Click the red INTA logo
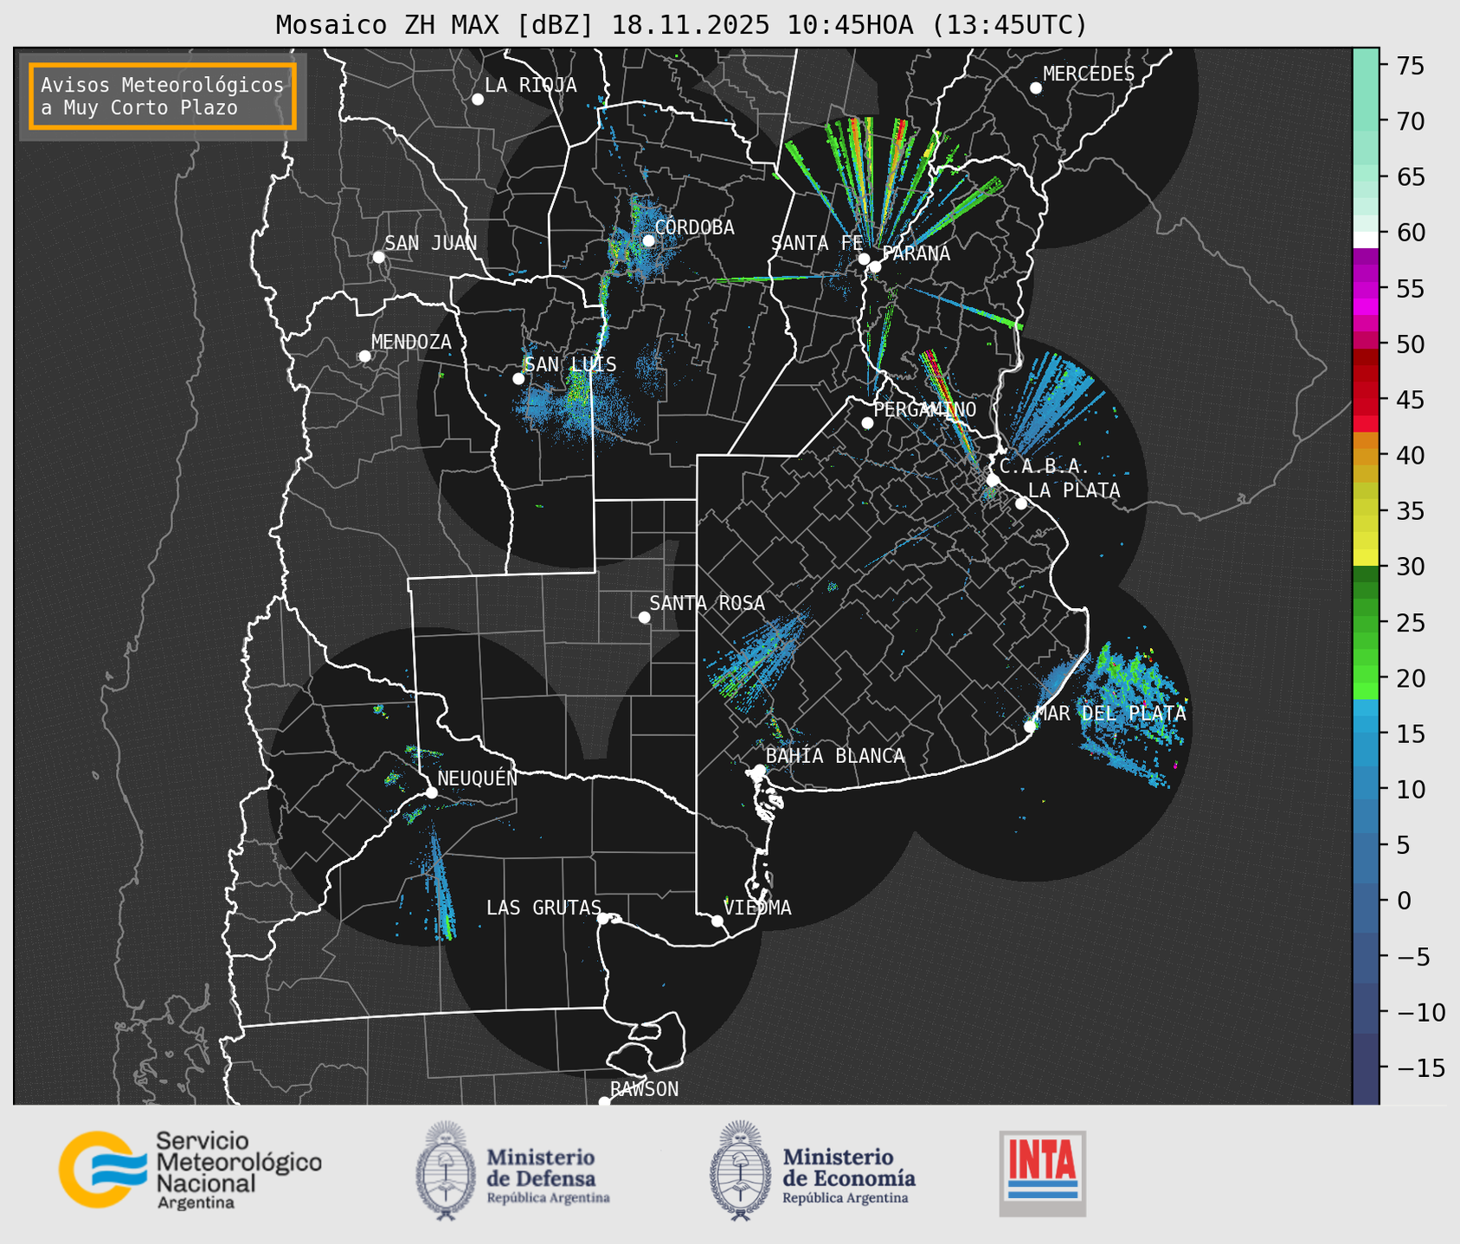Screen dimensions: 1460x1244 [x=1042, y=1172]
